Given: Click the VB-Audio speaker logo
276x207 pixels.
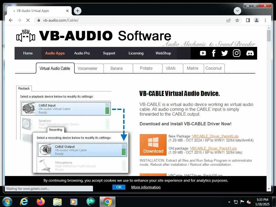Looking at the screenshot, I should click(26, 36).
